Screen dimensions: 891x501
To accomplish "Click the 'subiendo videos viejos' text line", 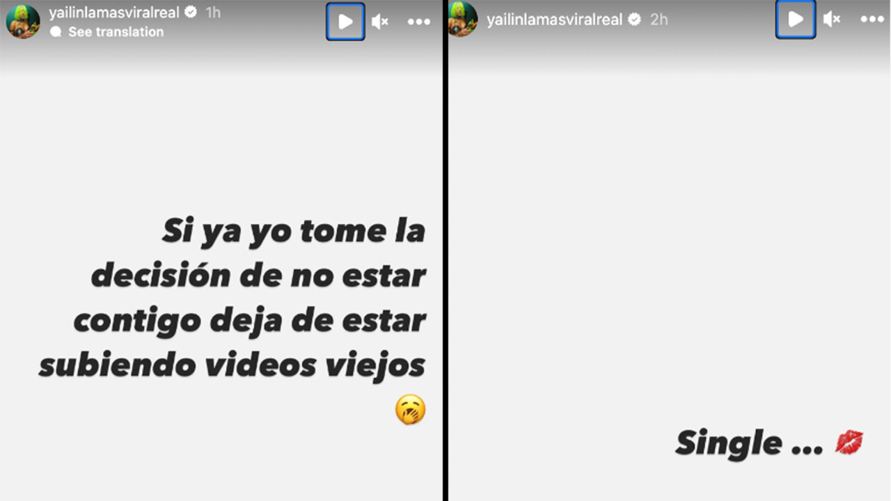I will pyautogui.click(x=232, y=365).
